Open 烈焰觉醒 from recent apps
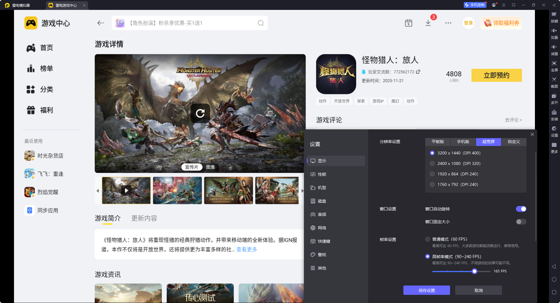The height and width of the screenshot is (303, 560). 41,192
